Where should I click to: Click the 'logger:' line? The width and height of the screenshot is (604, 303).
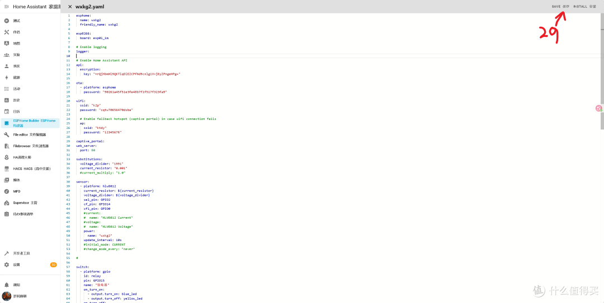point(82,51)
